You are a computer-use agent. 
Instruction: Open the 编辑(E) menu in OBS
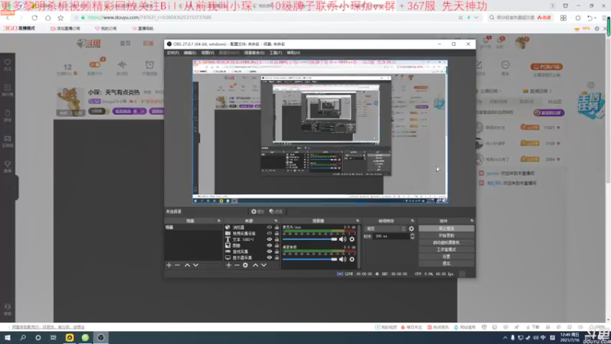click(189, 53)
